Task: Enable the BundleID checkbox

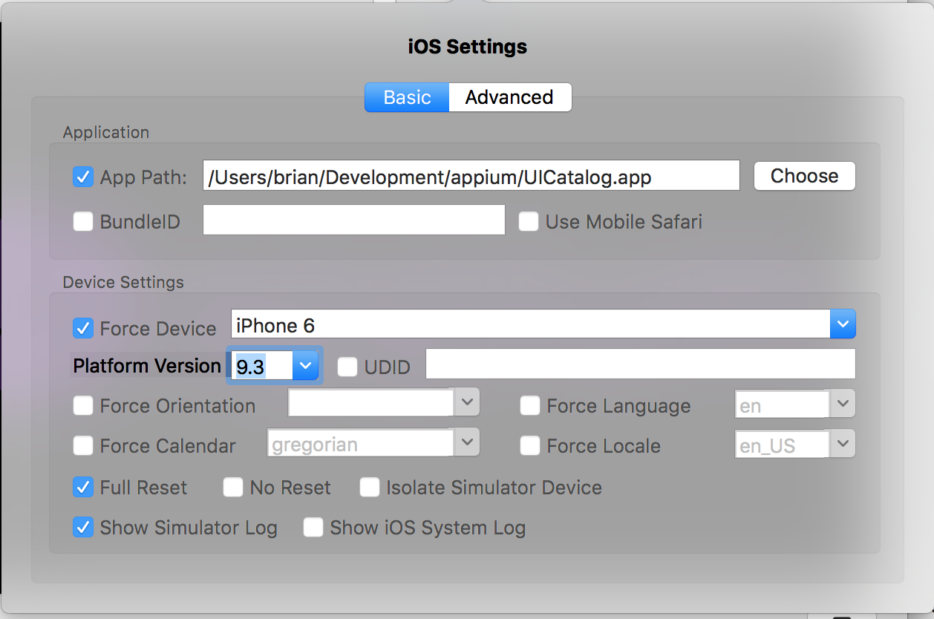Action: 83,221
